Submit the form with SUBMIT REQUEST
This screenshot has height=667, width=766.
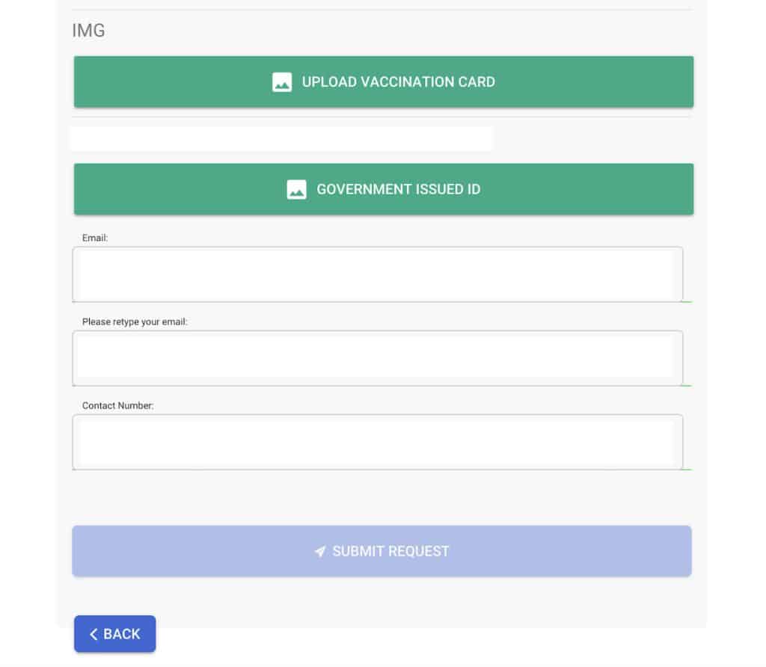[x=382, y=551]
